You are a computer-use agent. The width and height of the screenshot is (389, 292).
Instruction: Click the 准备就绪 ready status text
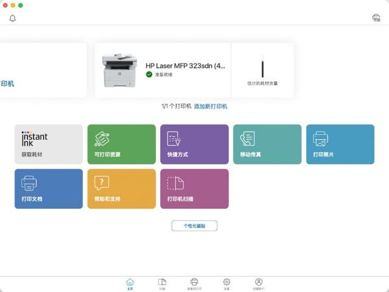(x=164, y=75)
